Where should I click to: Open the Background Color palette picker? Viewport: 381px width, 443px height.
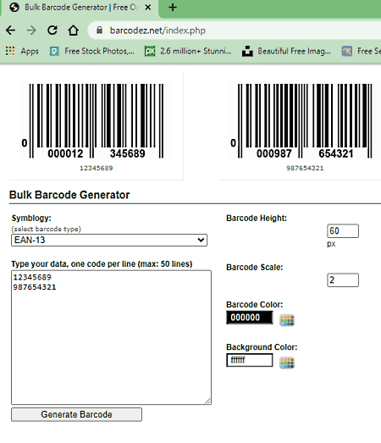click(x=287, y=363)
